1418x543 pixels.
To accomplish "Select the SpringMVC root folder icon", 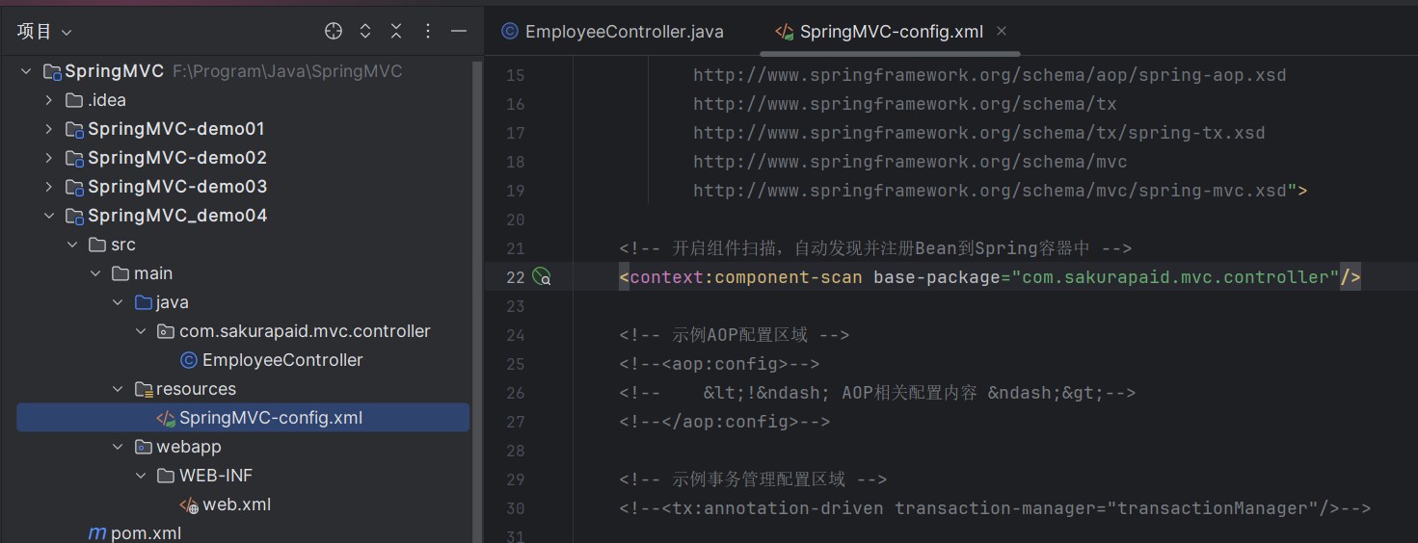I will click(51, 71).
